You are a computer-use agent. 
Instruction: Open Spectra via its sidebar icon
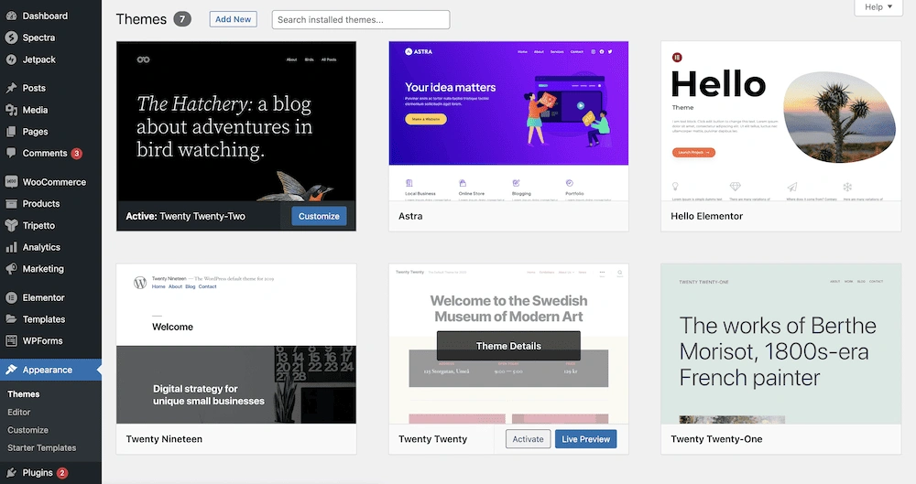click(x=11, y=38)
